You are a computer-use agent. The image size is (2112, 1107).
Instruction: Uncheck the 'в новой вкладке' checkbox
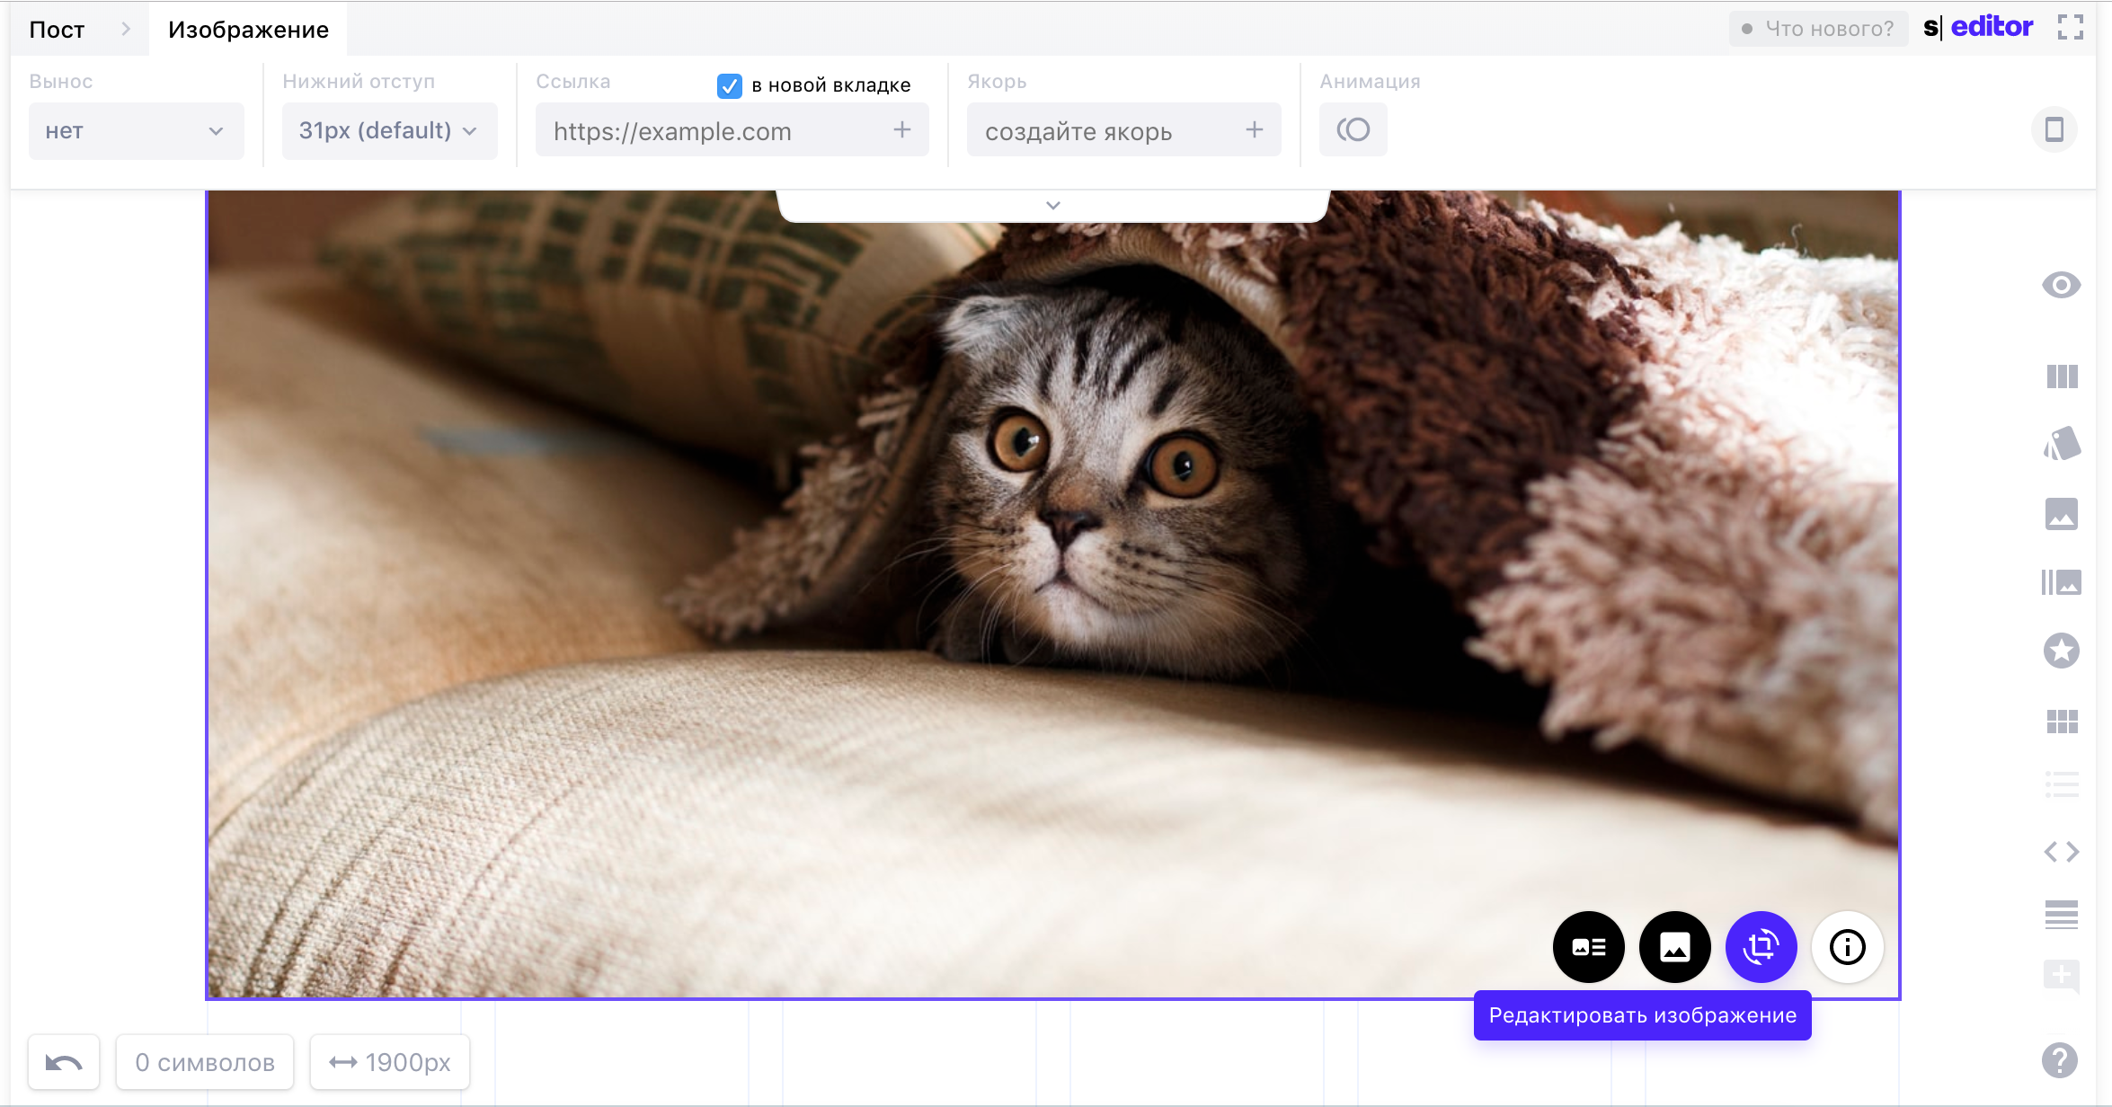pyautogui.click(x=728, y=85)
